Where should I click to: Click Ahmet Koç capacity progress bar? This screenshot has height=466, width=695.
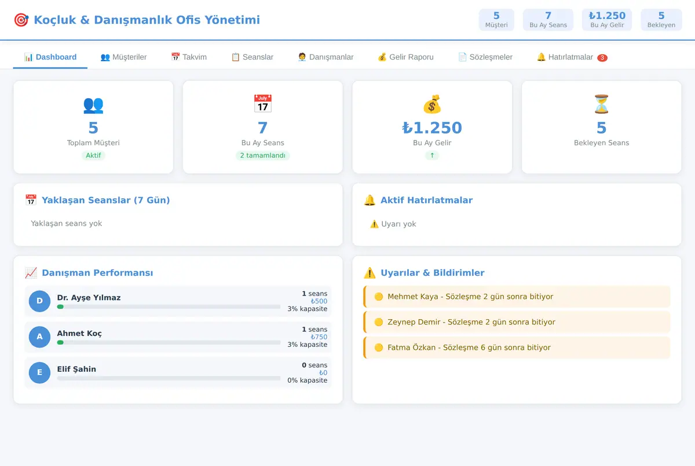169,343
